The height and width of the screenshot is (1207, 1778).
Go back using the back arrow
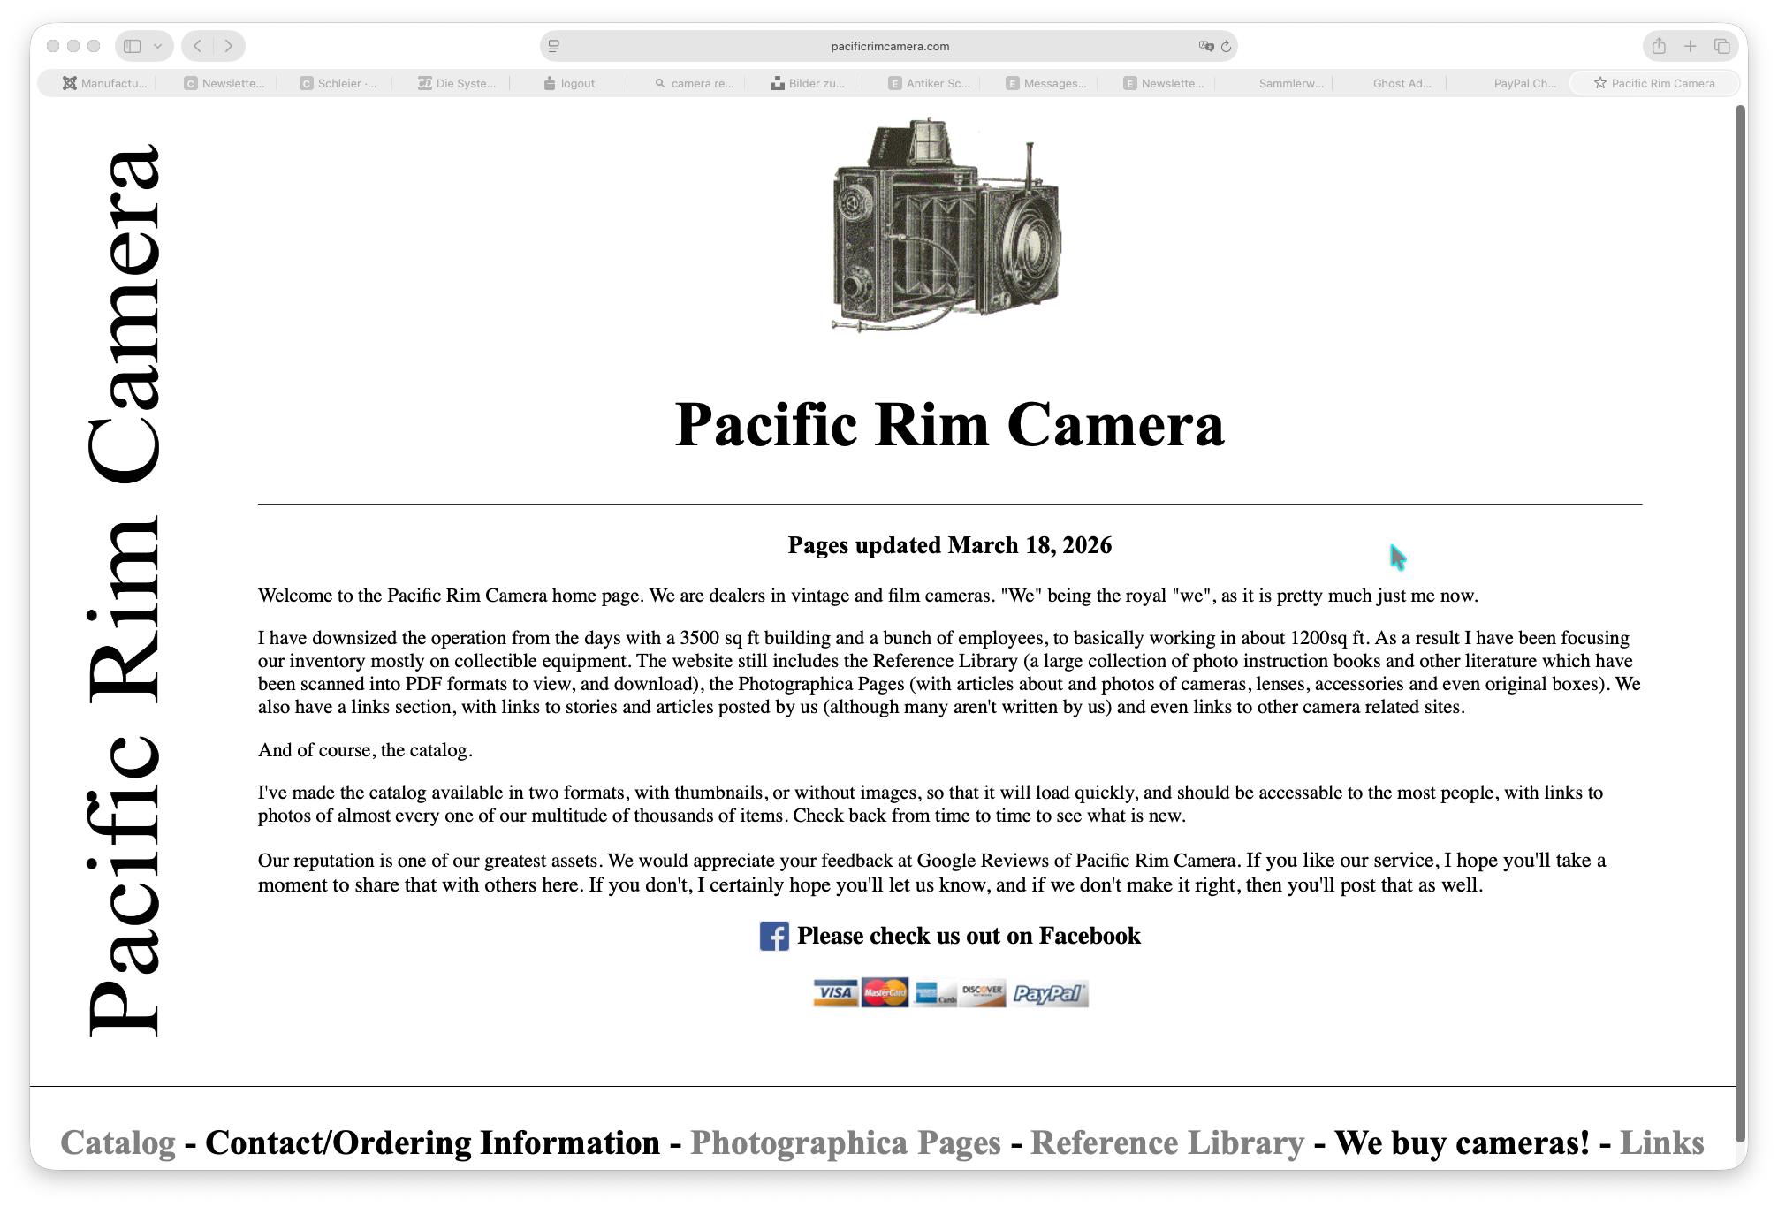point(198,46)
